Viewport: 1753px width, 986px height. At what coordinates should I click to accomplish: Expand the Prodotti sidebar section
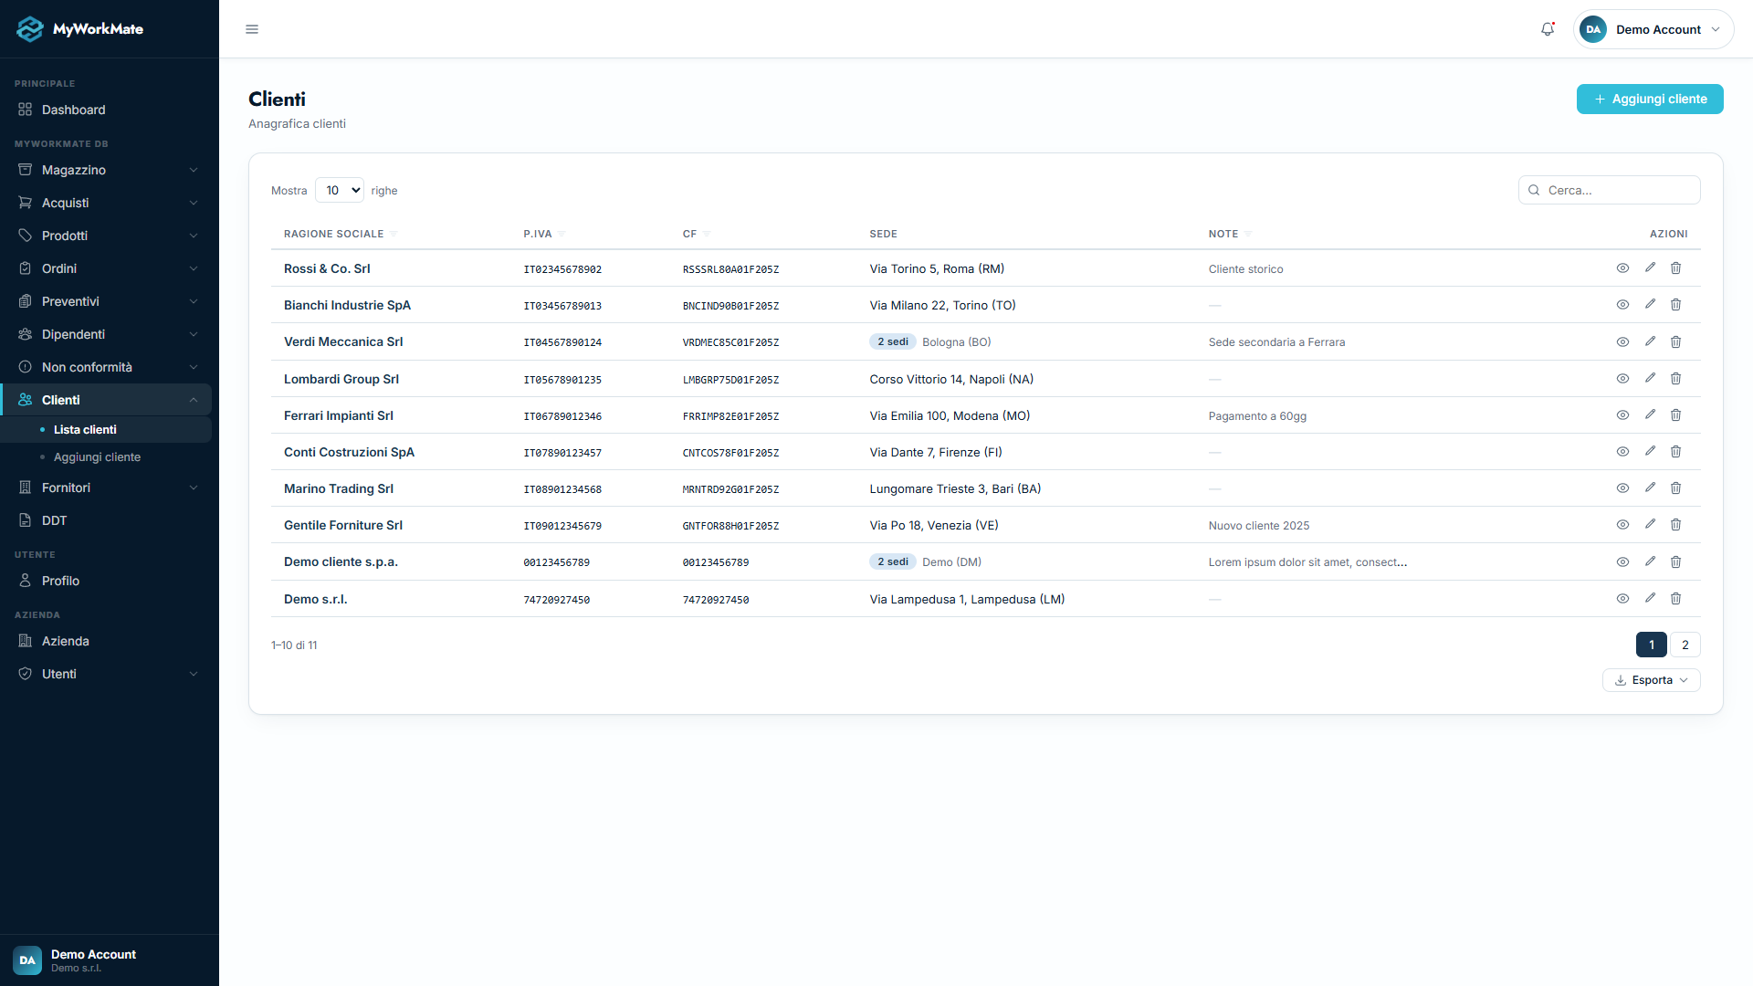tap(108, 236)
